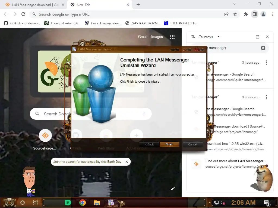
Task: Click Finish in the LAN Messenger Uninstall wizard
Action: tap(169, 144)
